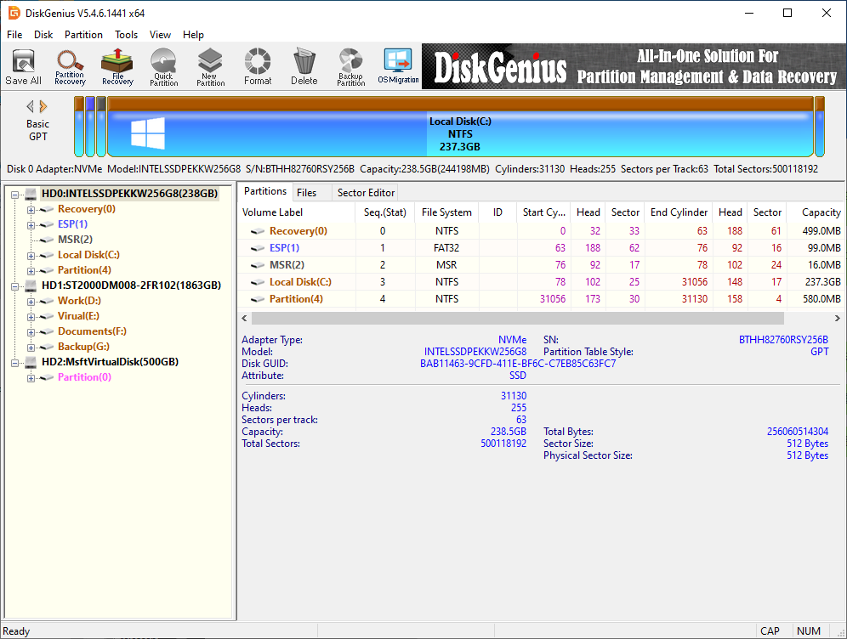This screenshot has height=639, width=847.
Task: Sort by Seq.(Stat) column header
Action: (x=385, y=212)
